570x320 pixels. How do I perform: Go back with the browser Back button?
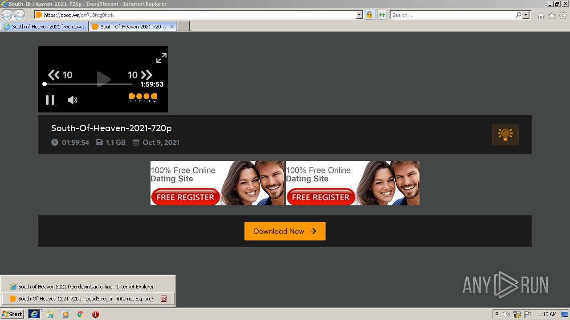coord(7,15)
